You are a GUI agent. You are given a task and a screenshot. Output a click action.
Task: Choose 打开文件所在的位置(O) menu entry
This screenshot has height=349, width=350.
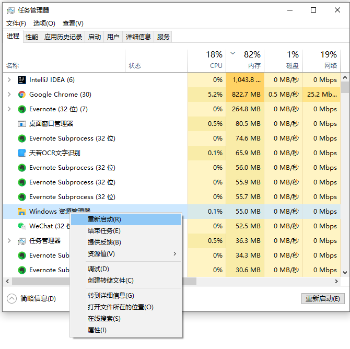(x=126, y=307)
